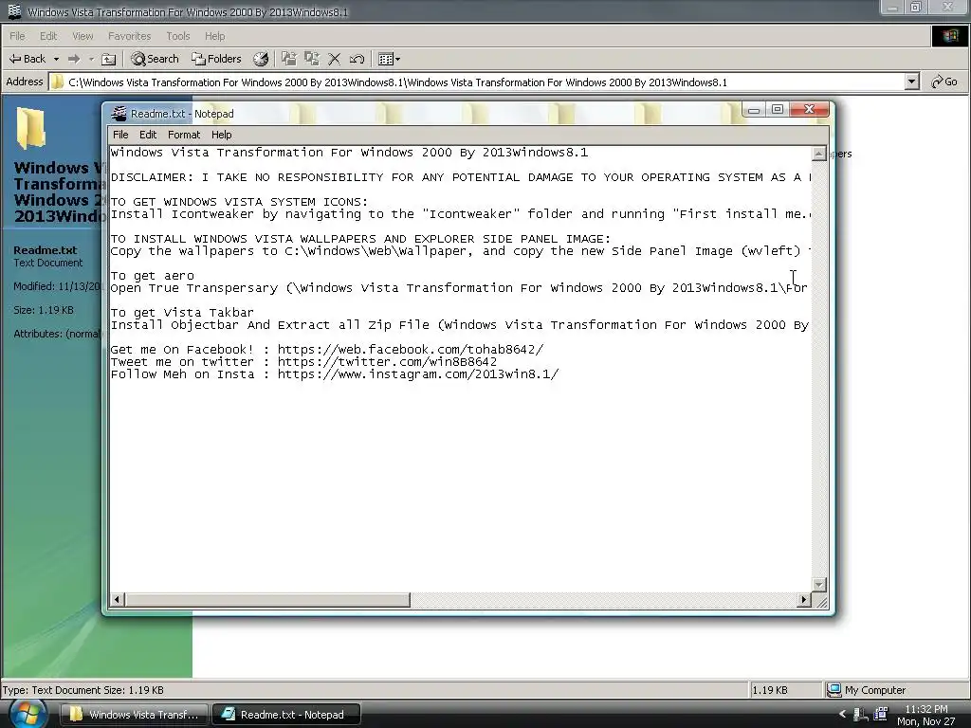Screen dimensions: 971x728
Task: Open Explorer's Edit menu
Action: click(x=48, y=36)
